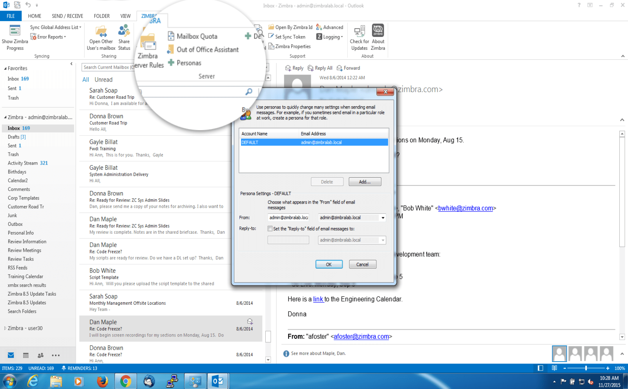The height and width of the screenshot is (389, 628).
Task: Switch to Calendar view icon
Action: point(26,355)
